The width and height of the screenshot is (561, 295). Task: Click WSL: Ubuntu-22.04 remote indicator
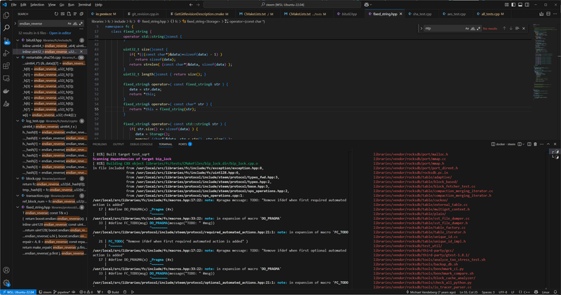click(x=18, y=291)
